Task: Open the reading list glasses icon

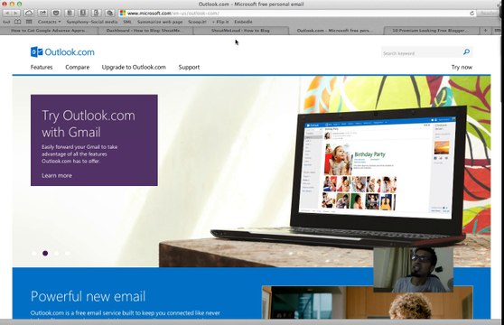Action: pyautogui.click(x=6, y=22)
